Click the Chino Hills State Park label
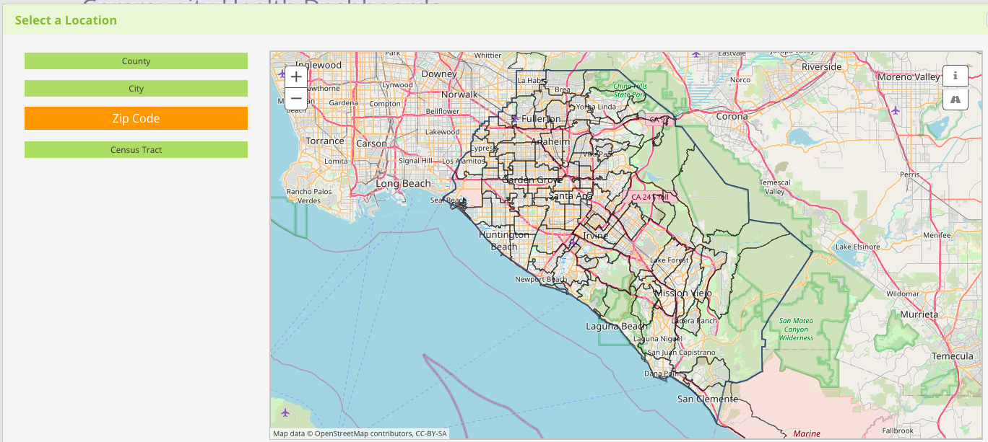This screenshot has height=442, width=988. 630,89
